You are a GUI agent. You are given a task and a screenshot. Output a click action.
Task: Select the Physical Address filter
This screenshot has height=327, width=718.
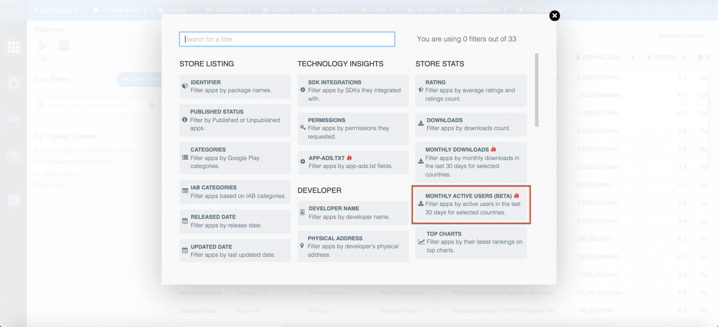[352, 245]
